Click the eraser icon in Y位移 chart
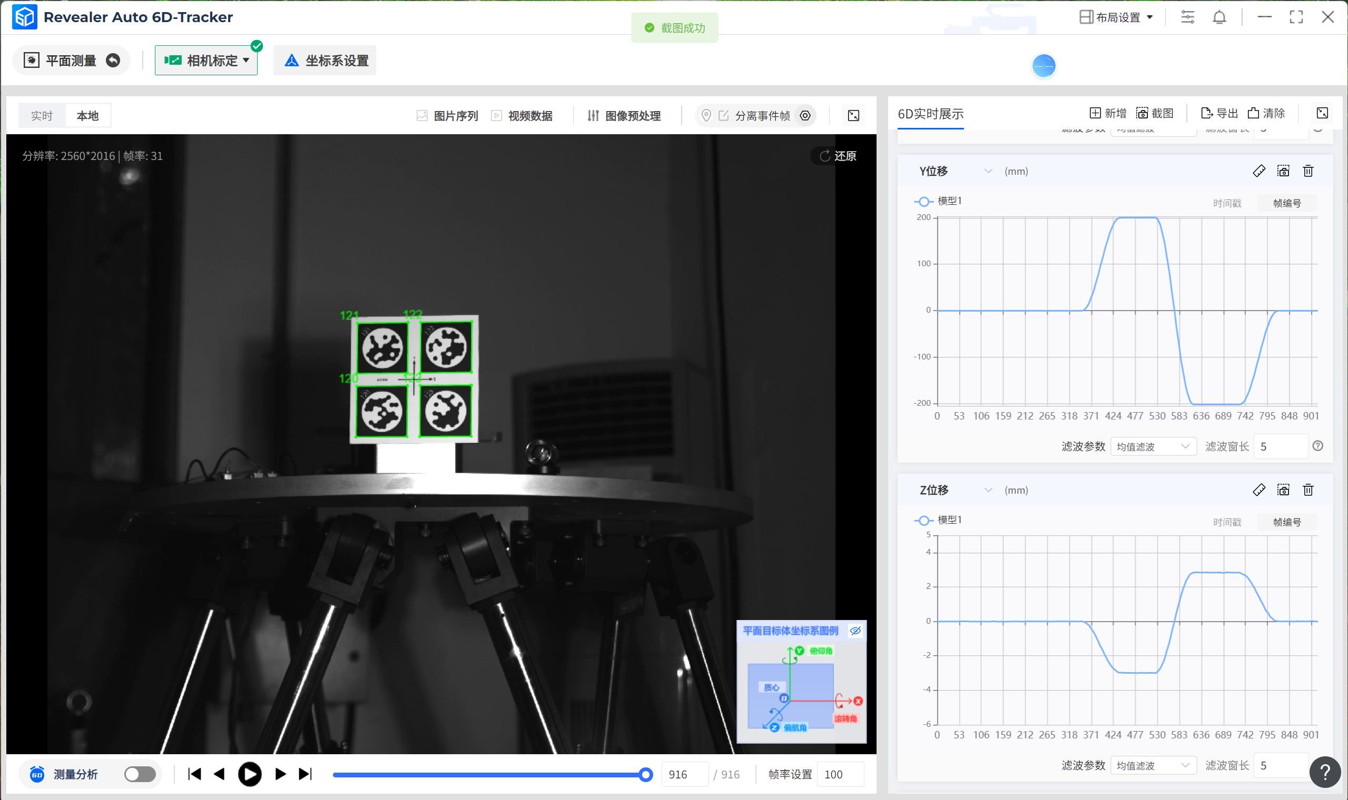This screenshot has width=1348, height=800. point(1258,172)
